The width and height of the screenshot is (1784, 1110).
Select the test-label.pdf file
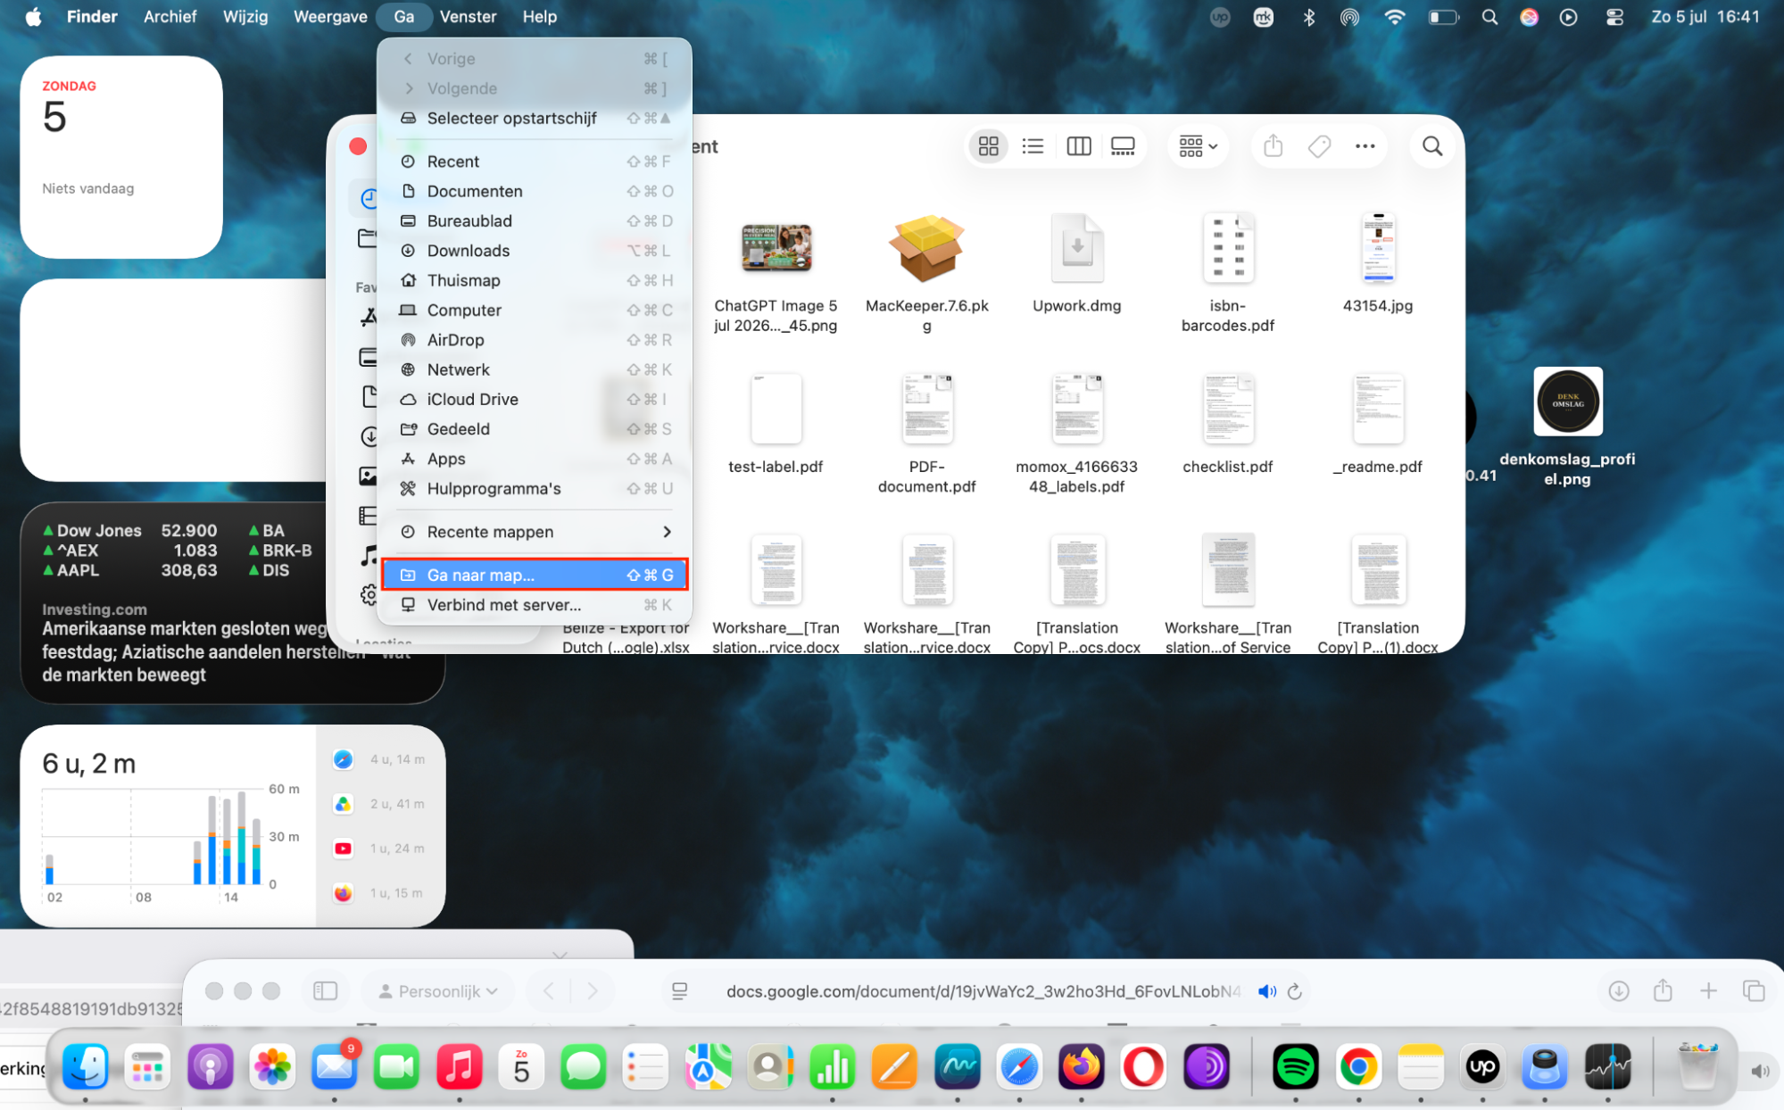776,426
